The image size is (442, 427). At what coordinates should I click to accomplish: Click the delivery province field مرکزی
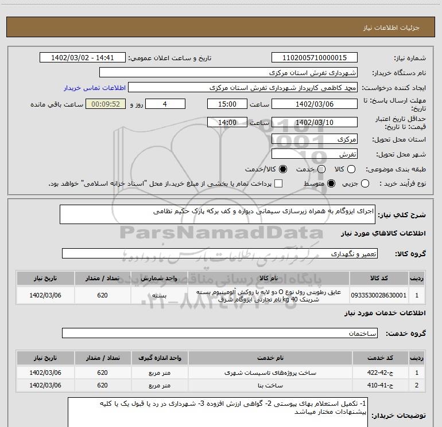(315, 139)
